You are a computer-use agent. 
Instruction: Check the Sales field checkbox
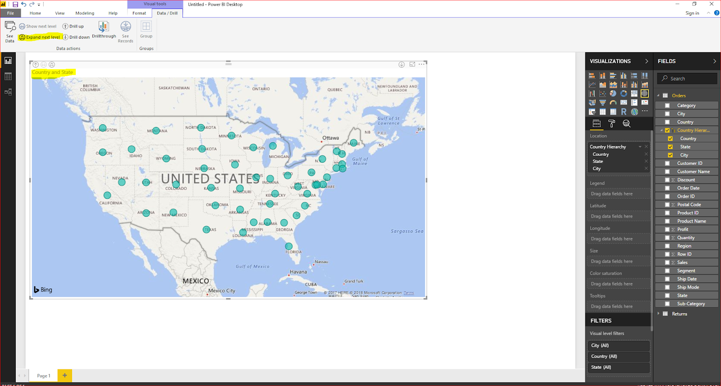(x=667, y=263)
